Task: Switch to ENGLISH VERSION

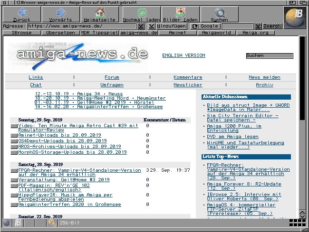Action: [183, 56]
